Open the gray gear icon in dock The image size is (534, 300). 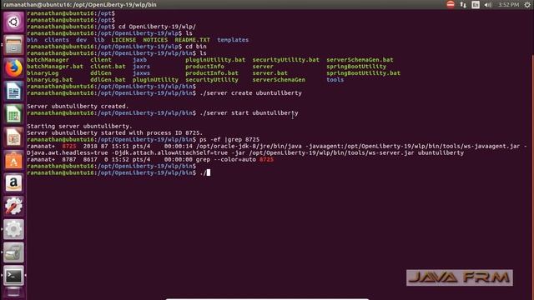[13, 229]
